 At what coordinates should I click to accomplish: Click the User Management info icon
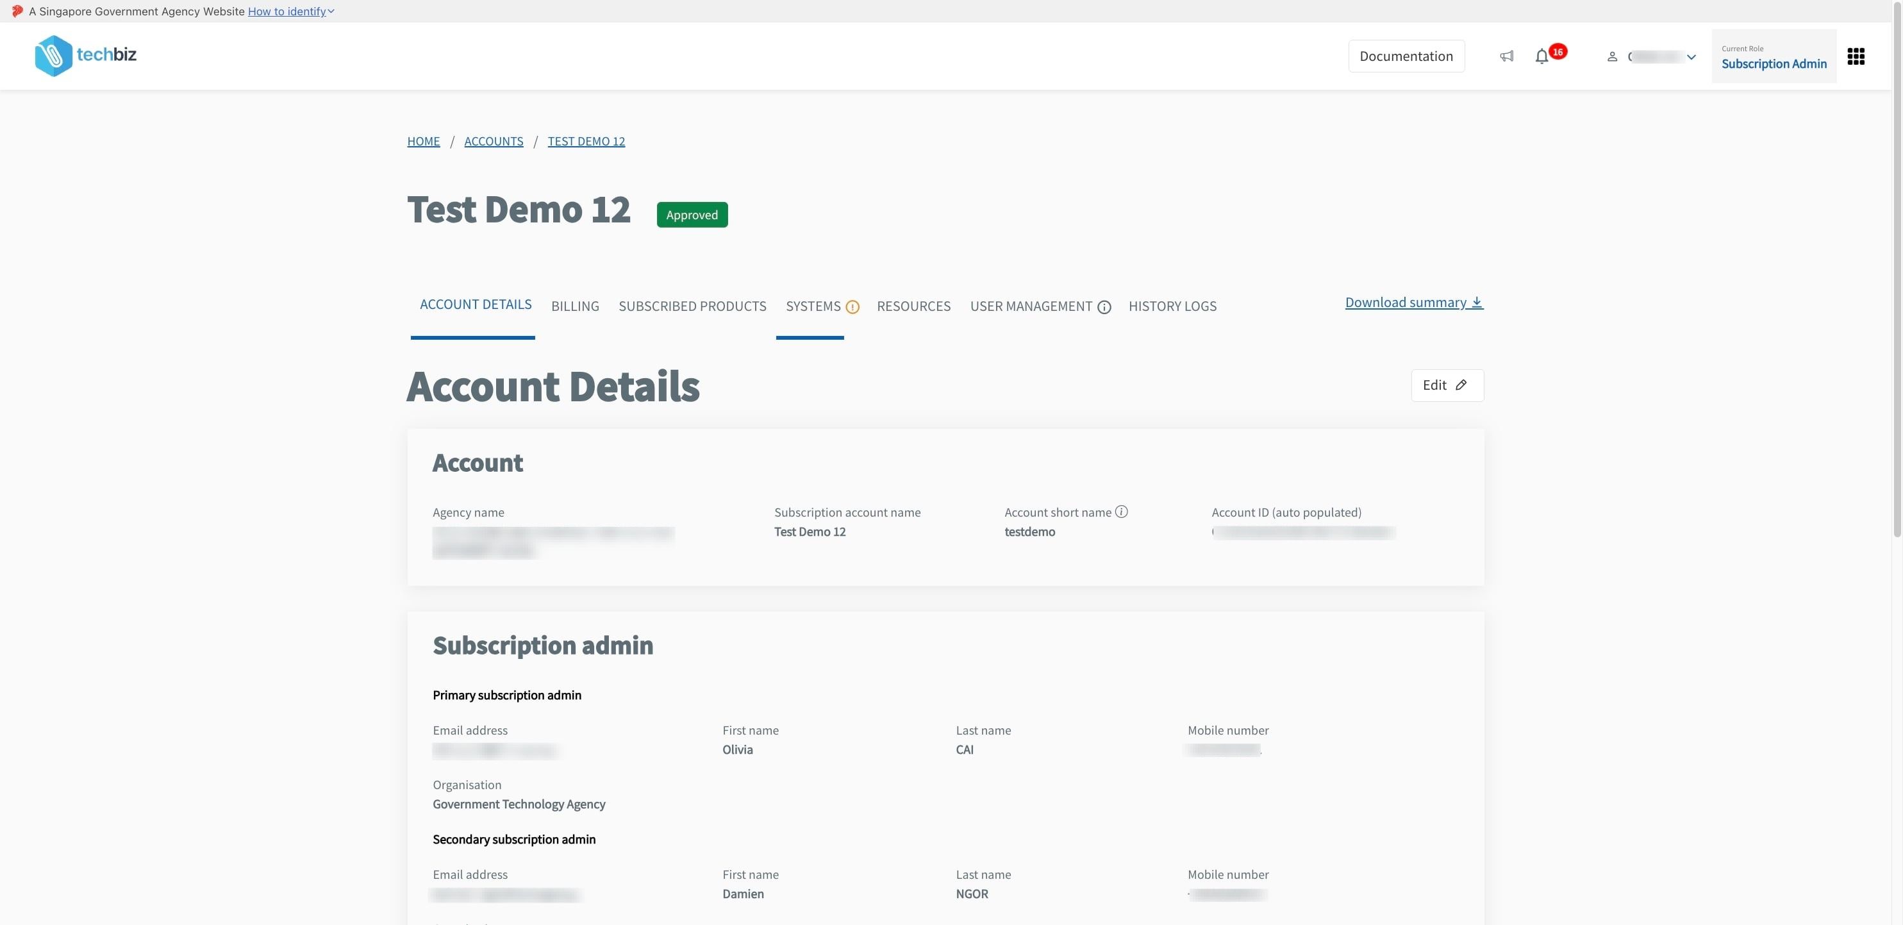pyautogui.click(x=1104, y=306)
